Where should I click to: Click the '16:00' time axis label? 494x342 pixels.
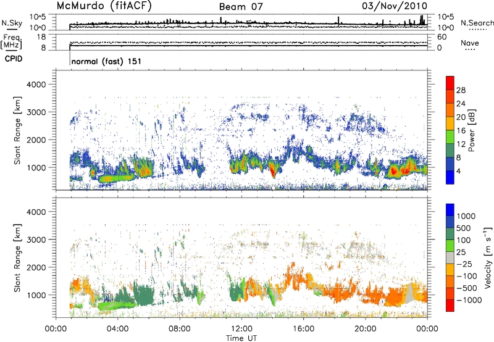(303, 329)
